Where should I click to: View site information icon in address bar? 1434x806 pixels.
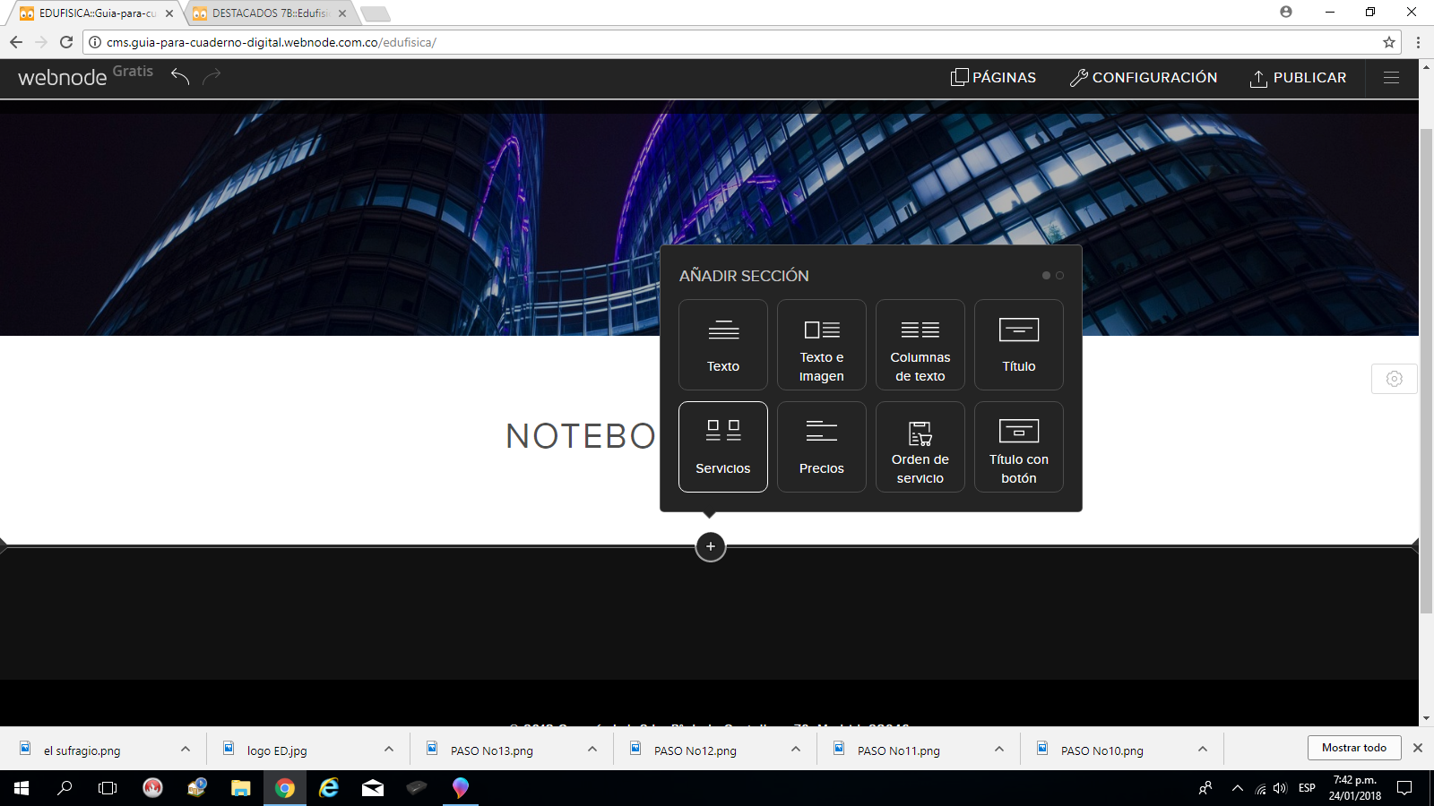(x=95, y=42)
